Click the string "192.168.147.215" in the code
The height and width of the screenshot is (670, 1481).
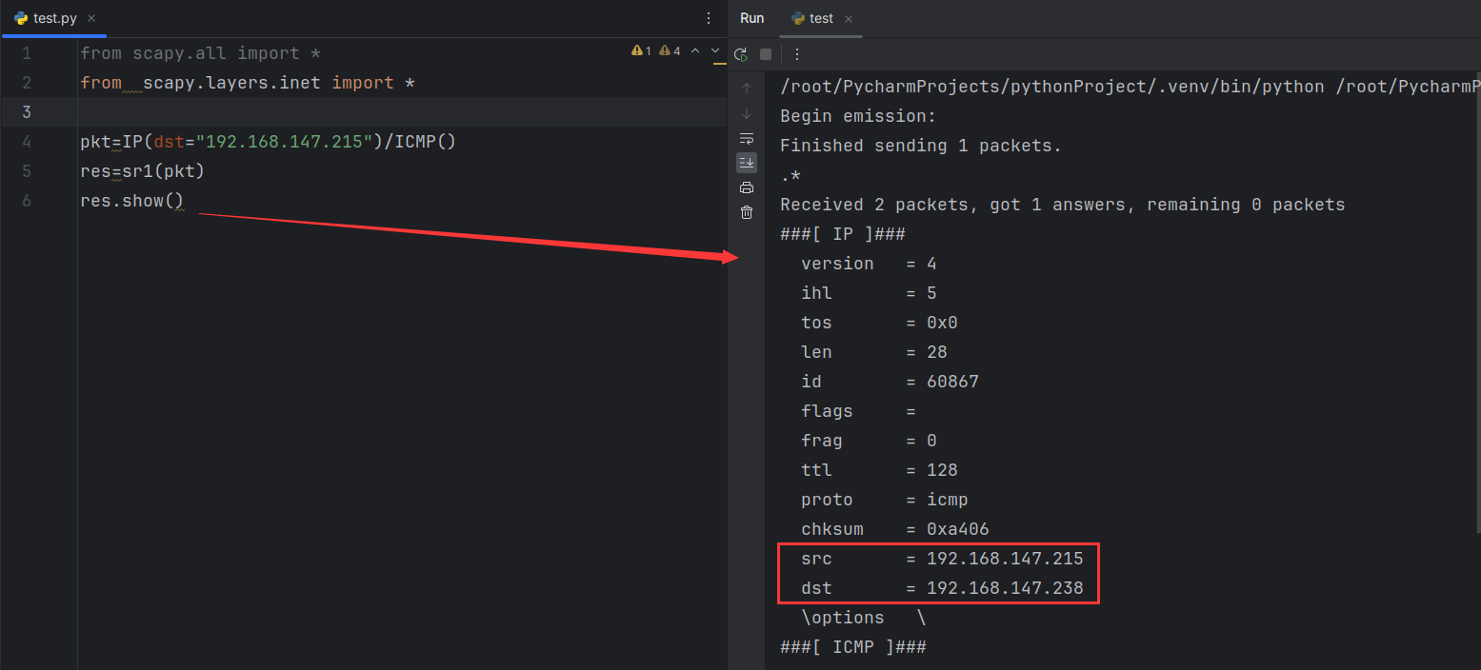coord(285,142)
